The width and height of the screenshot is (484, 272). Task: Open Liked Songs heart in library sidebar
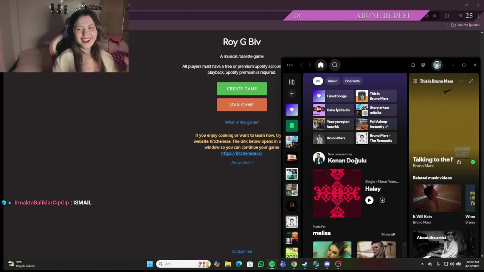pos(292,110)
